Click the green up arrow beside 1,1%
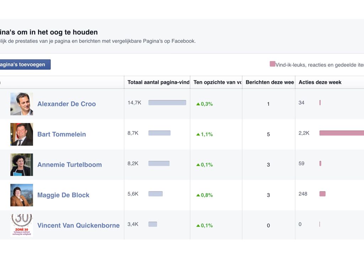Viewport: 364px width, 273px height. click(x=198, y=134)
